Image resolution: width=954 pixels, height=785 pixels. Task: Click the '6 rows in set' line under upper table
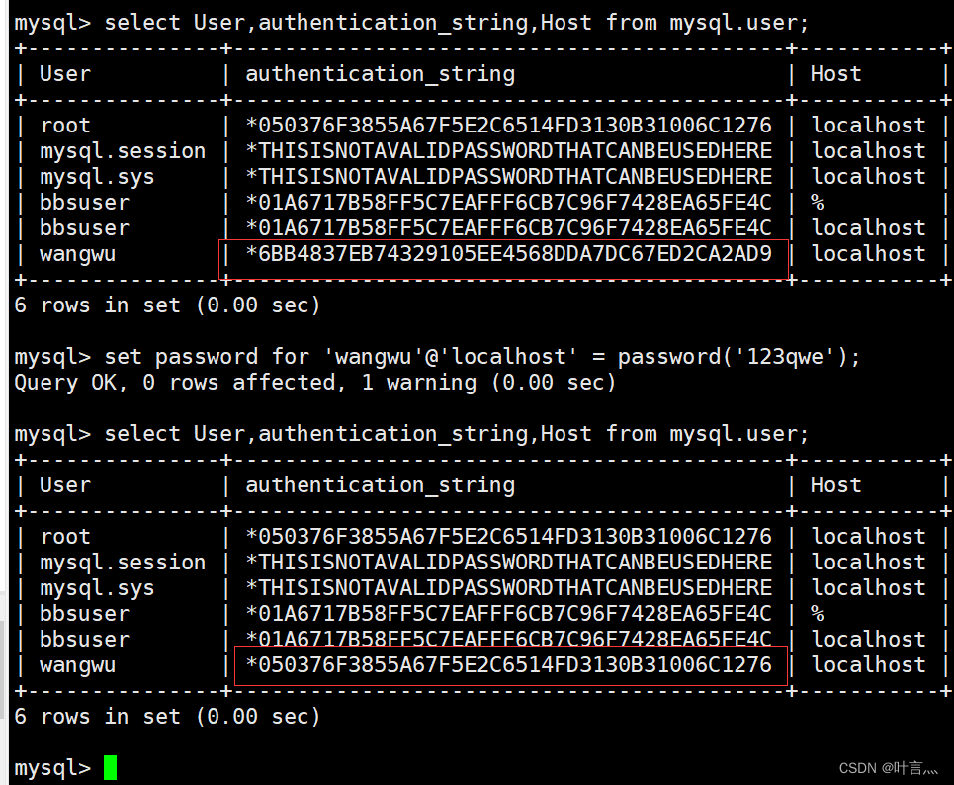(x=168, y=305)
